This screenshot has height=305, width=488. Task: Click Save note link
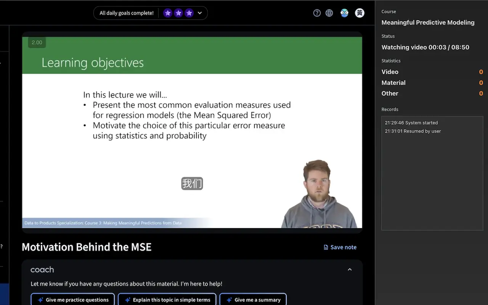pyautogui.click(x=340, y=247)
